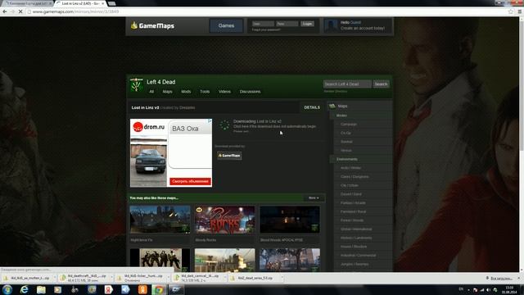524x295 pixels.
Task: Select the Global / International environment
Action: click(356, 229)
